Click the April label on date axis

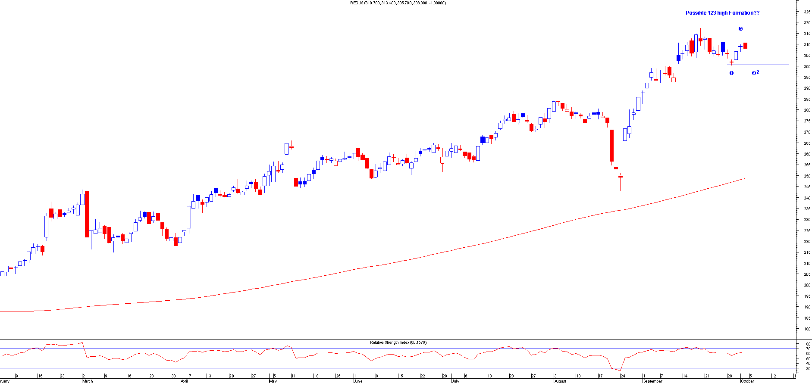click(x=184, y=381)
